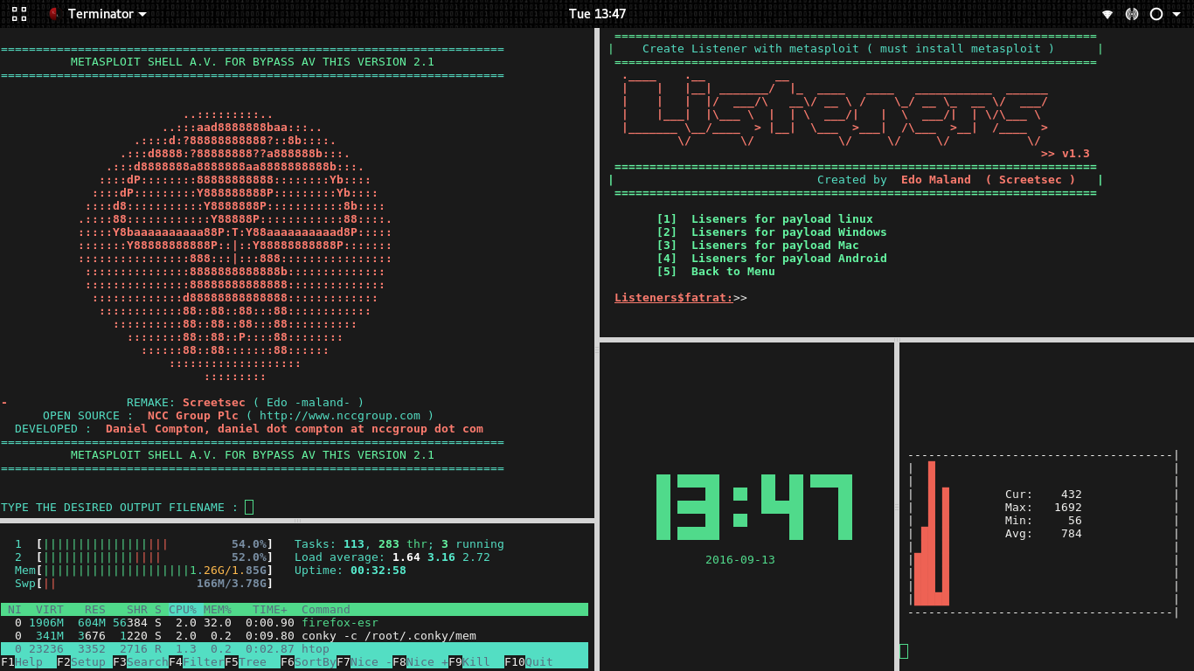This screenshot has width=1194, height=671.
Task: Select the highlighted htop process row
Action: point(295,649)
